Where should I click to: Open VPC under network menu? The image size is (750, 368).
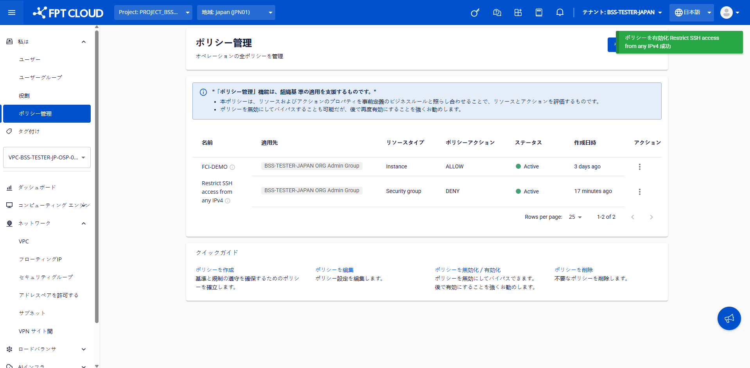24,241
